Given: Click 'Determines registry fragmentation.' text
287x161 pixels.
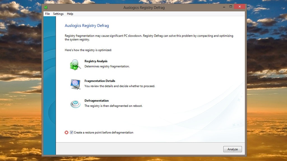Looking at the screenshot, I should tap(107, 67).
